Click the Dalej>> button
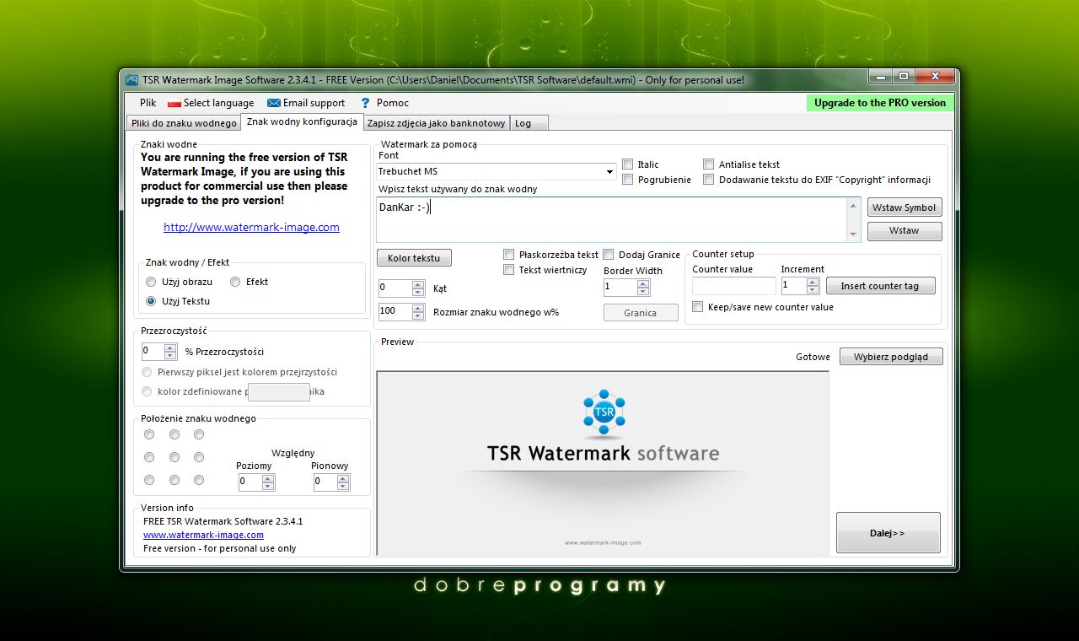This screenshot has height=641, width=1079. [888, 533]
